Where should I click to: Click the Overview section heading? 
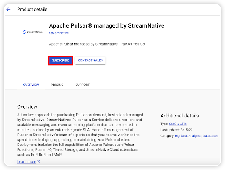27,107
